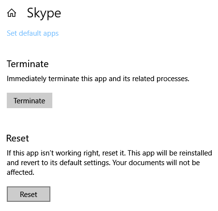Select the Reset section heading

click(x=17, y=138)
